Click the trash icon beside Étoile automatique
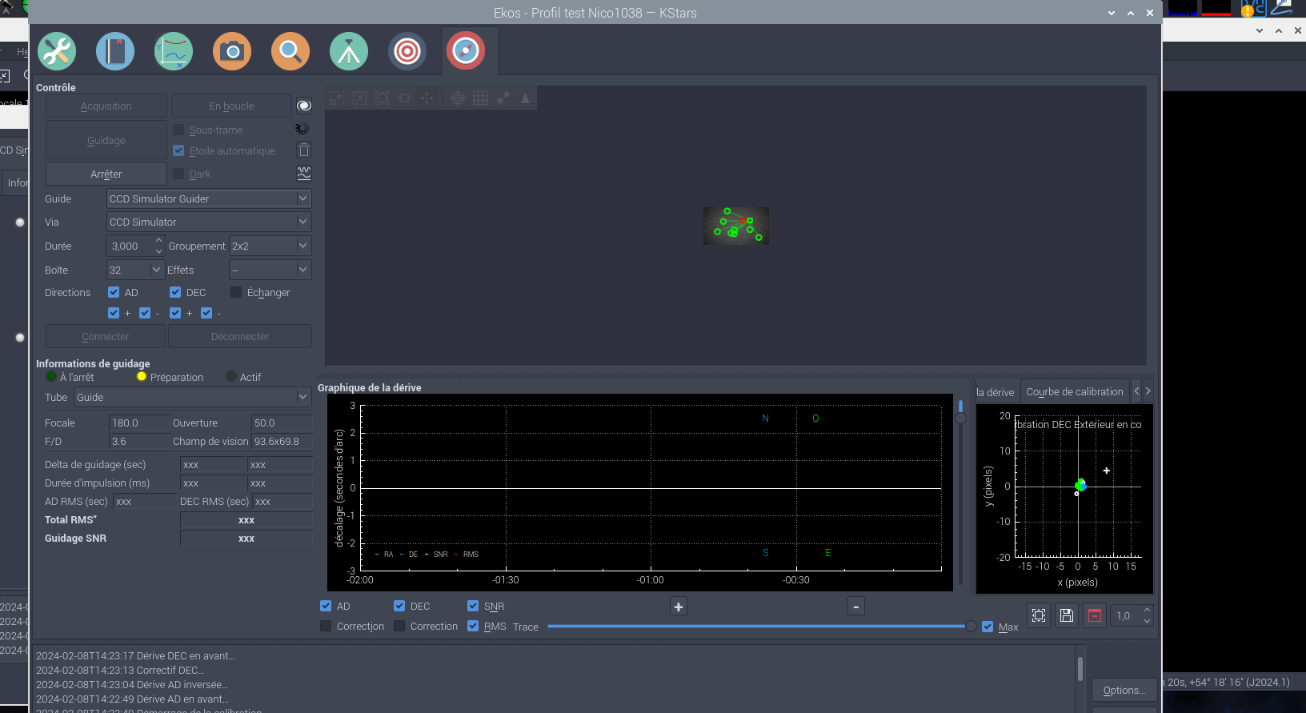Screen dimensions: 1306x713 [304, 150]
